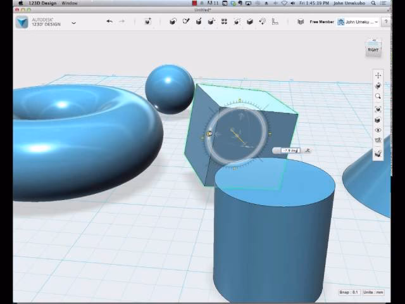Open the Primitives tool menu
405x304 pixels.
pyautogui.click(x=173, y=22)
